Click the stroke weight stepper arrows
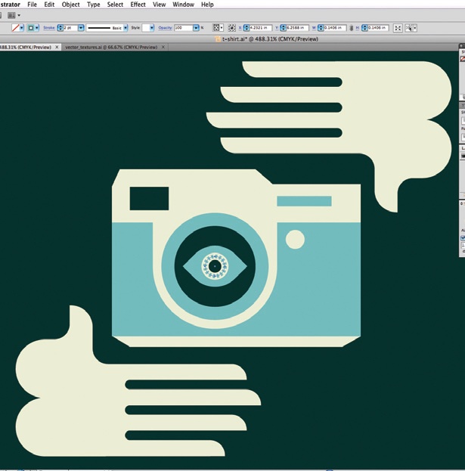Viewport: 465px width, 471px height. [60, 28]
